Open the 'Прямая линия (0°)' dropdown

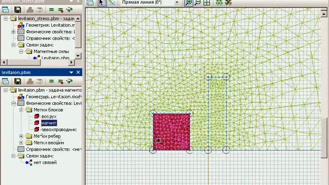(177, 3)
